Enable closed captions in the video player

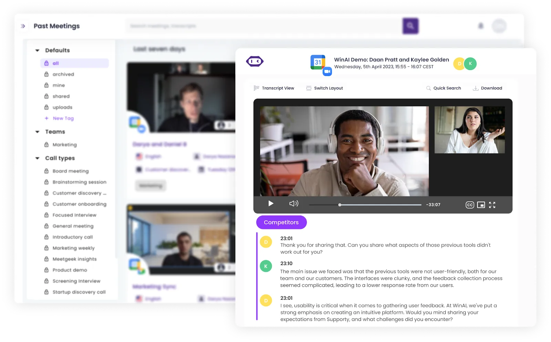point(469,205)
